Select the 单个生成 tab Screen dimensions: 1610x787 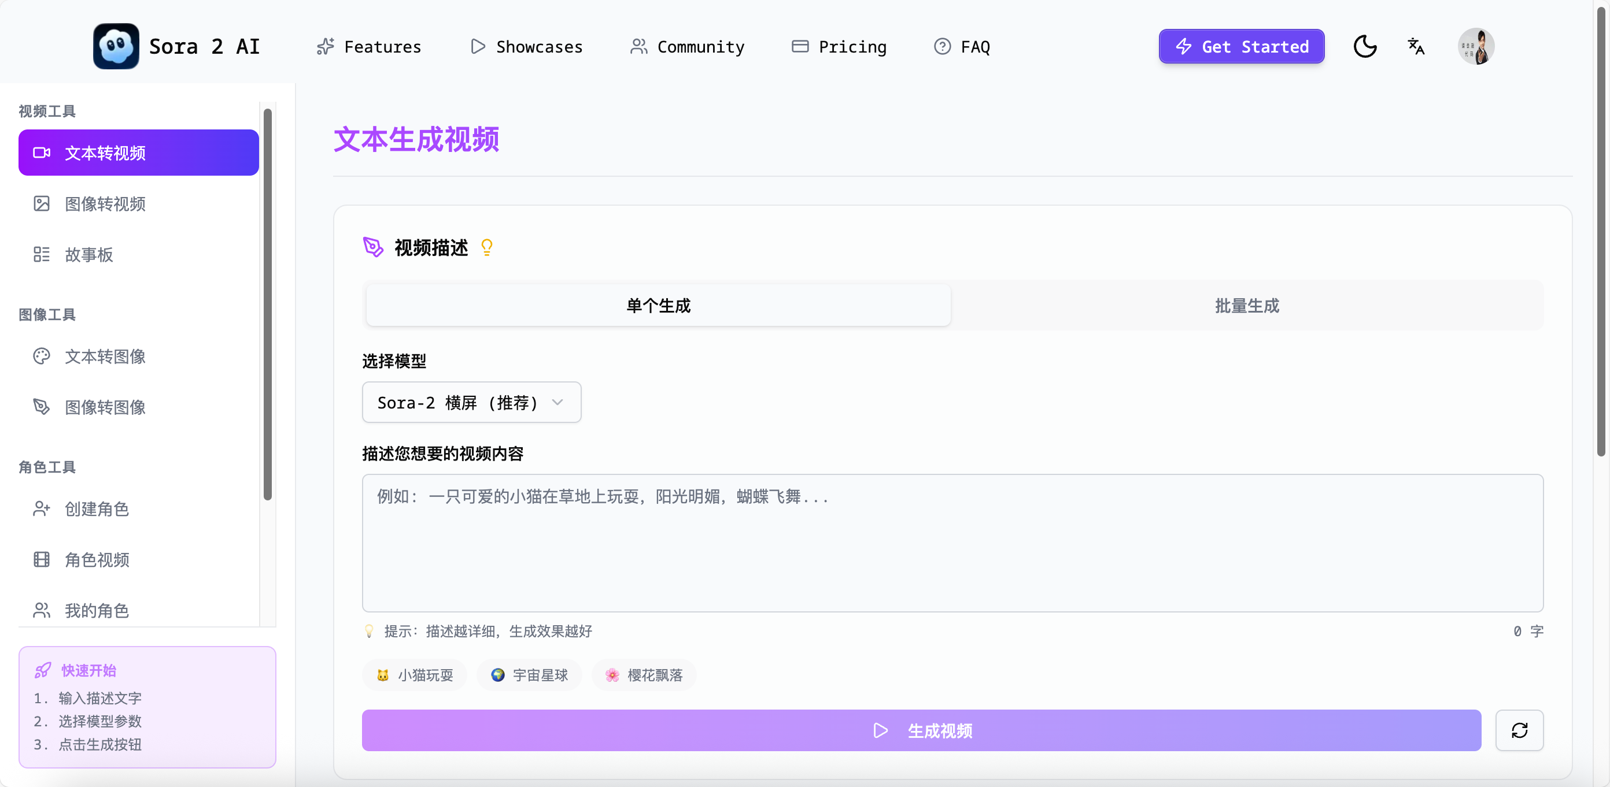(x=658, y=306)
